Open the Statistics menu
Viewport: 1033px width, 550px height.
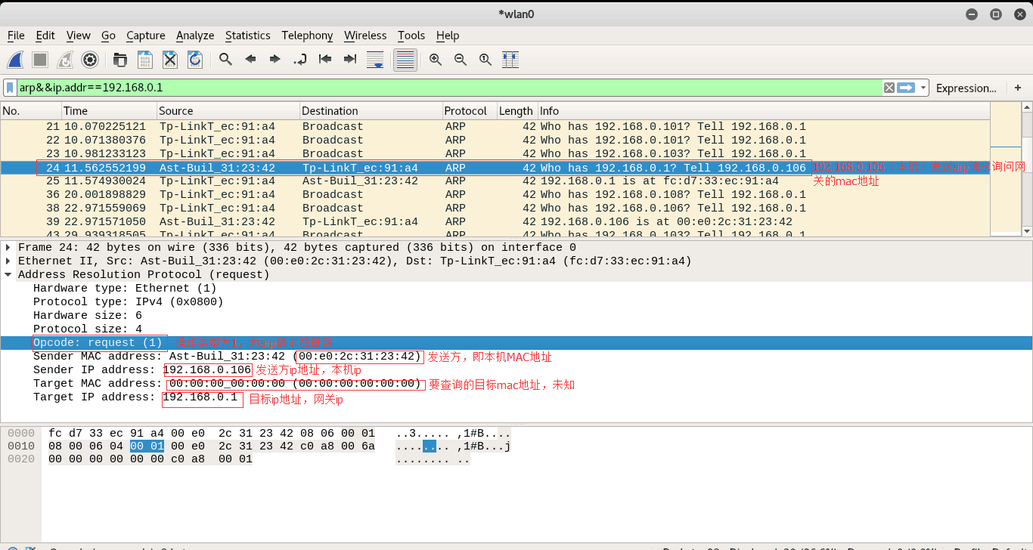[247, 36]
